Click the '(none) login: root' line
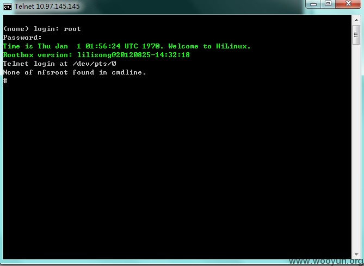 [42, 29]
